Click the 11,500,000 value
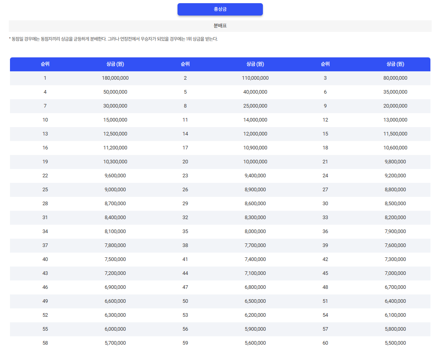Image resolution: width=440 pixels, height=357 pixels. tap(395, 133)
